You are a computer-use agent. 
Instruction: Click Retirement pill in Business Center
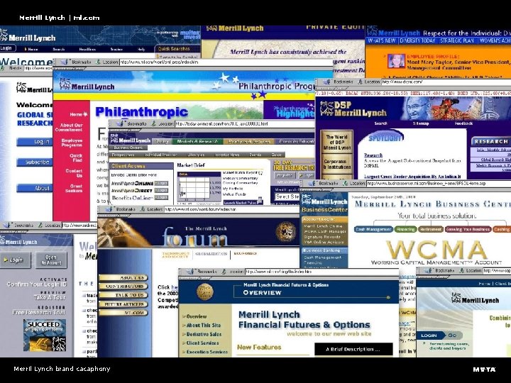(x=430, y=229)
